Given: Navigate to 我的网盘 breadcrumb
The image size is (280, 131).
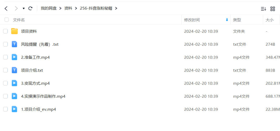Looking at the screenshot, I should coord(48,8).
